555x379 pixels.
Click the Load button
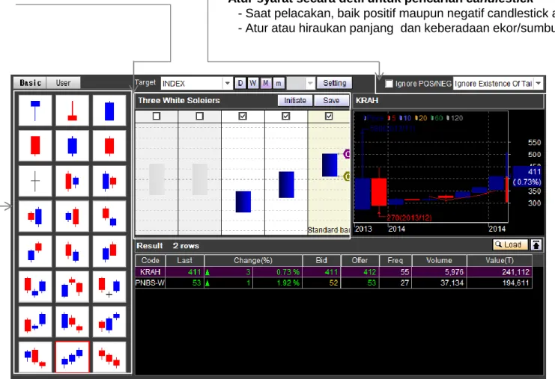coord(510,244)
